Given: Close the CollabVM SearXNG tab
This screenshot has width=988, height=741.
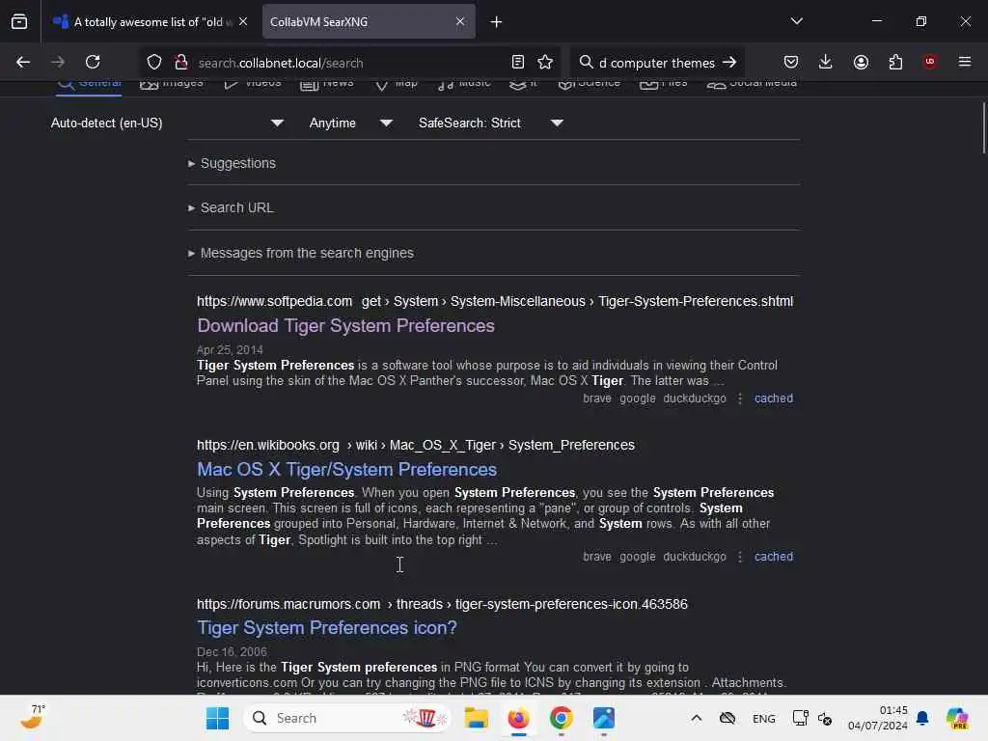Looking at the screenshot, I should click(x=460, y=21).
